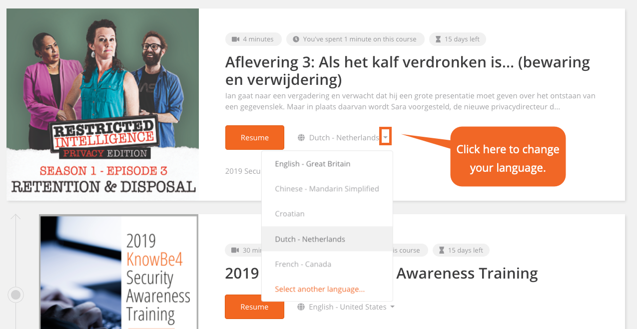
Task: Click the circular timeline marker on the left
Action: [x=16, y=295]
